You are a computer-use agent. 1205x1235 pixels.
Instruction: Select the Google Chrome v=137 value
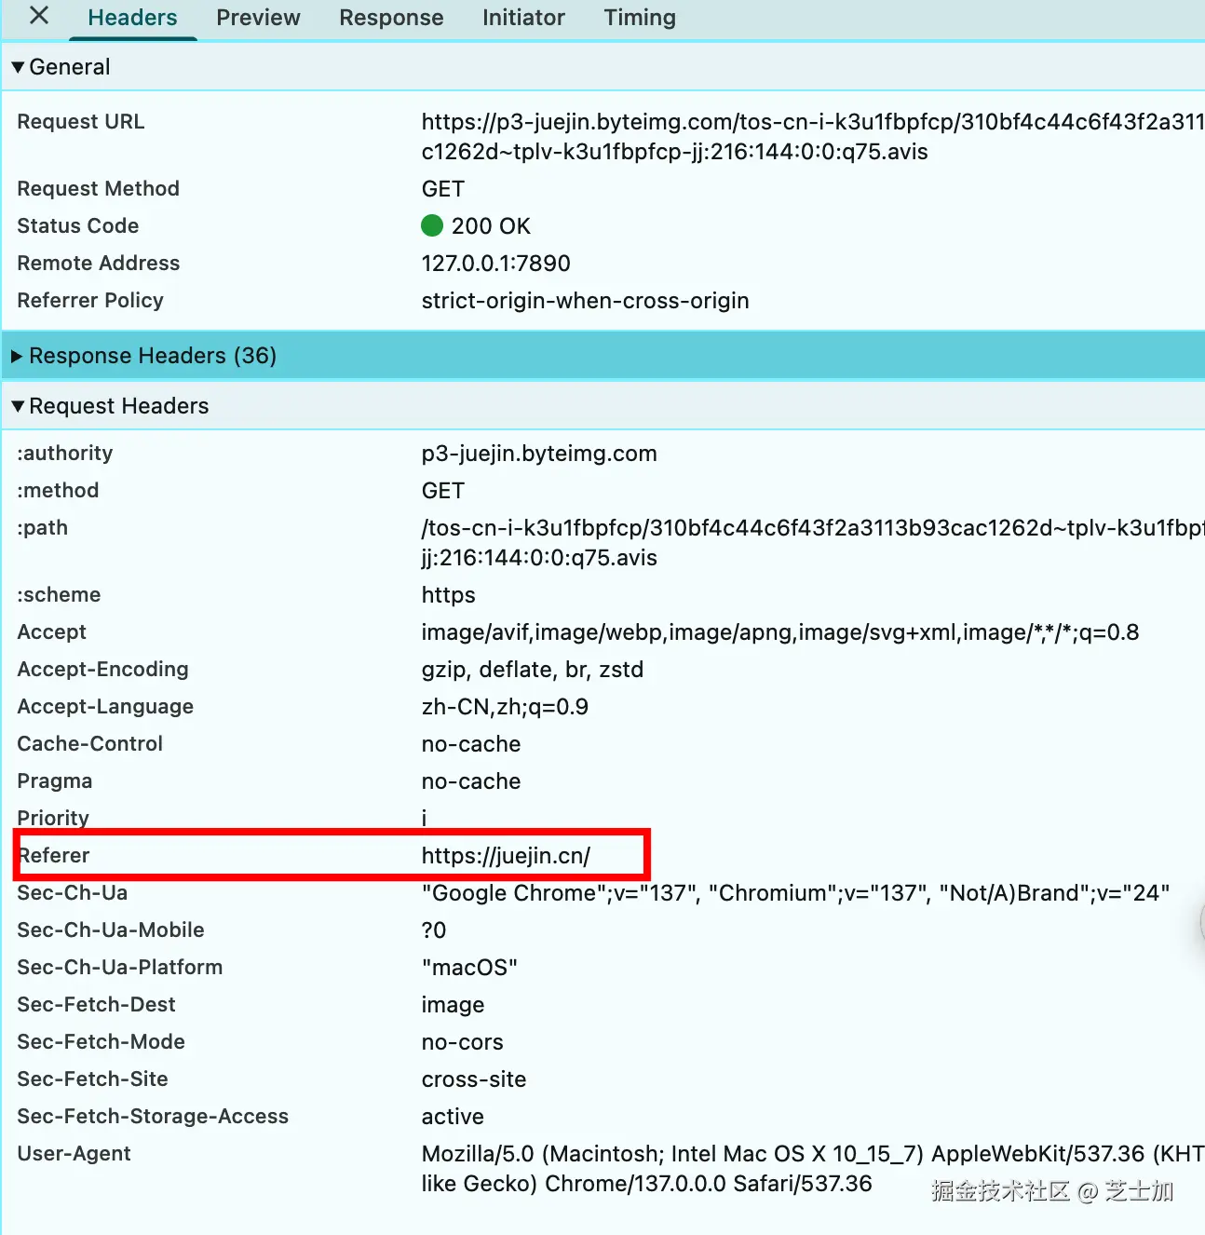click(795, 893)
